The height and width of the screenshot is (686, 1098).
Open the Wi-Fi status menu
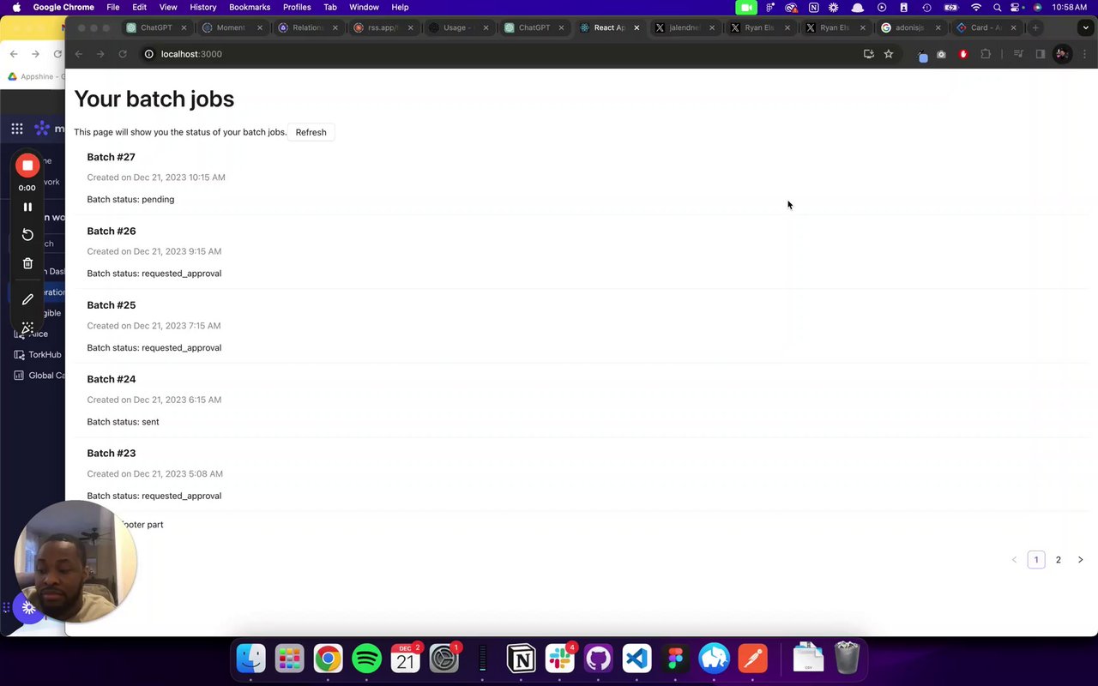click(x=975, y=7)
